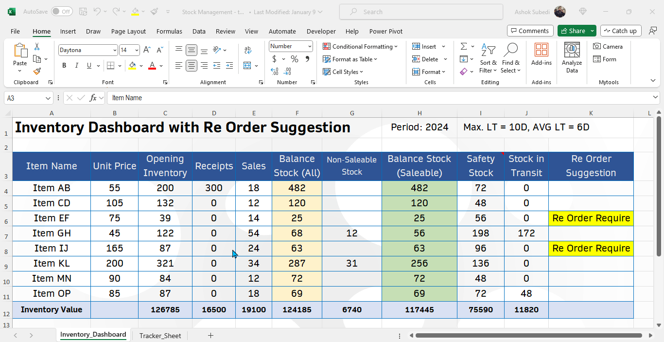Apply Format as Table
Screen dimensions: 664x342
coord(351,59)
